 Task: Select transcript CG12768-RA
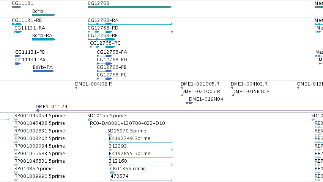point(130,24)
